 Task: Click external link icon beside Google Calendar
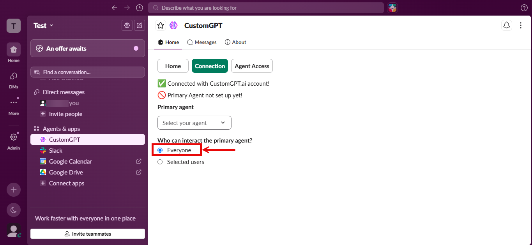(138, 161)
